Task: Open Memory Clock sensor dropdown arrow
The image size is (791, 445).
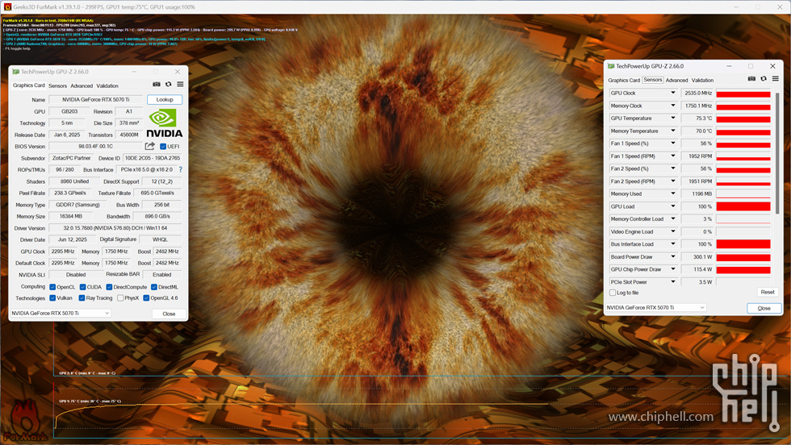Action: click(672, 106)
